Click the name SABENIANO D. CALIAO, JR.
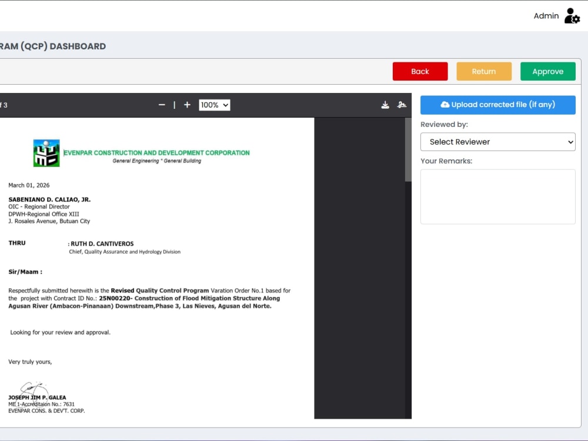588x441 pixels. tap(49, 199)
